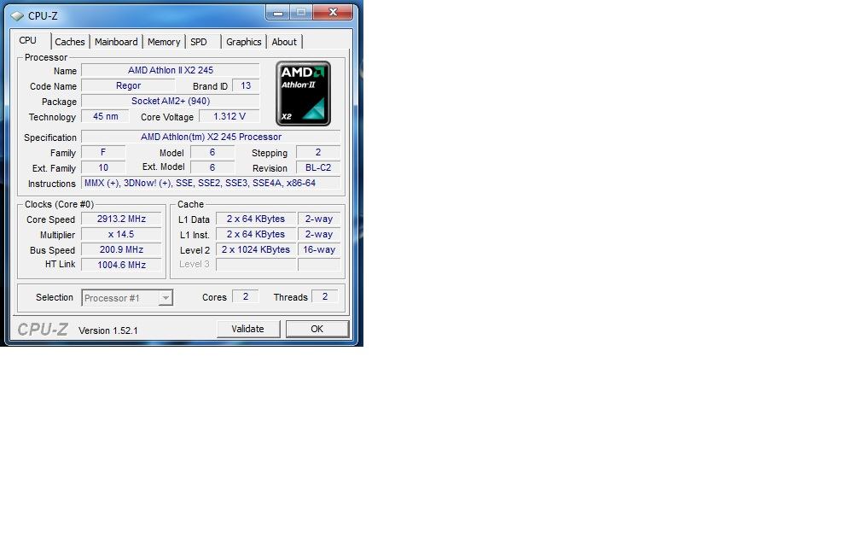The height and width of the screenshot is (538, 860).
Task: Click the Instructions field listing MMX, SSE
Action: pyautogui.click(x=211, y=183)
